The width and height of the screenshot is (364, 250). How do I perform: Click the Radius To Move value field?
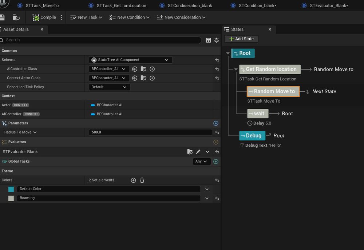[150, 132]
